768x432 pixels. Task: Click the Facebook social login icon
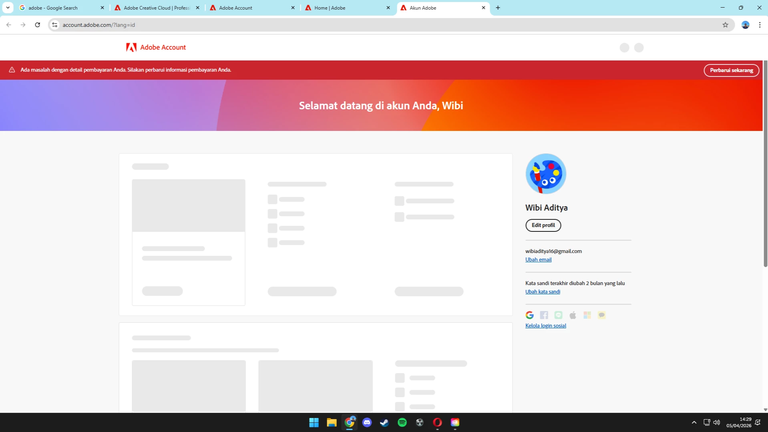tap(544, 315)
